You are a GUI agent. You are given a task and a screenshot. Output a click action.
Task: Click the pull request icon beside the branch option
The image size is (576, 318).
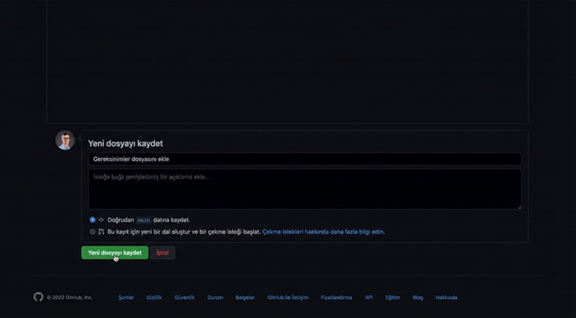(101, 232)
